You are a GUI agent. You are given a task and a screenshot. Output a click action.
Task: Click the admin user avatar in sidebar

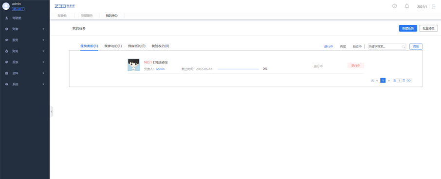coord(6,6)
